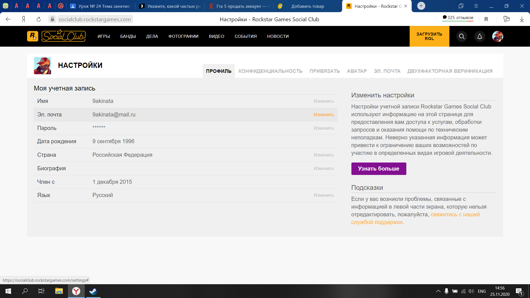The image size is (530, 298).
Task: Switch to АВАТАР tab
Action: pyautogui.click(x=357, y=71)
